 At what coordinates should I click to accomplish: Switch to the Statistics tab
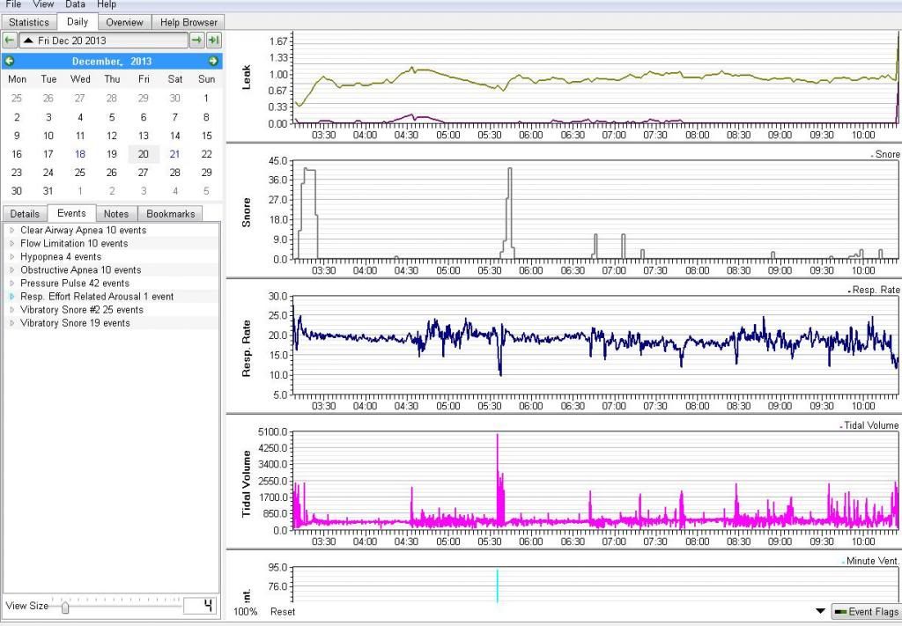point(29,22)
